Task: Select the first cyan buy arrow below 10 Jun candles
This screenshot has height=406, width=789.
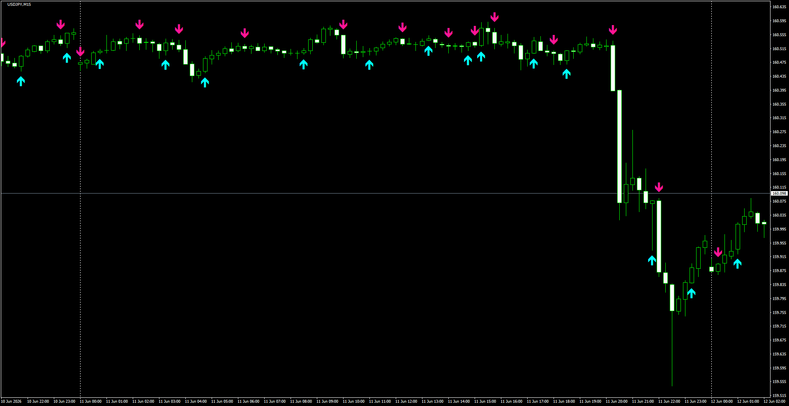Action: click(x=21, y=81)
